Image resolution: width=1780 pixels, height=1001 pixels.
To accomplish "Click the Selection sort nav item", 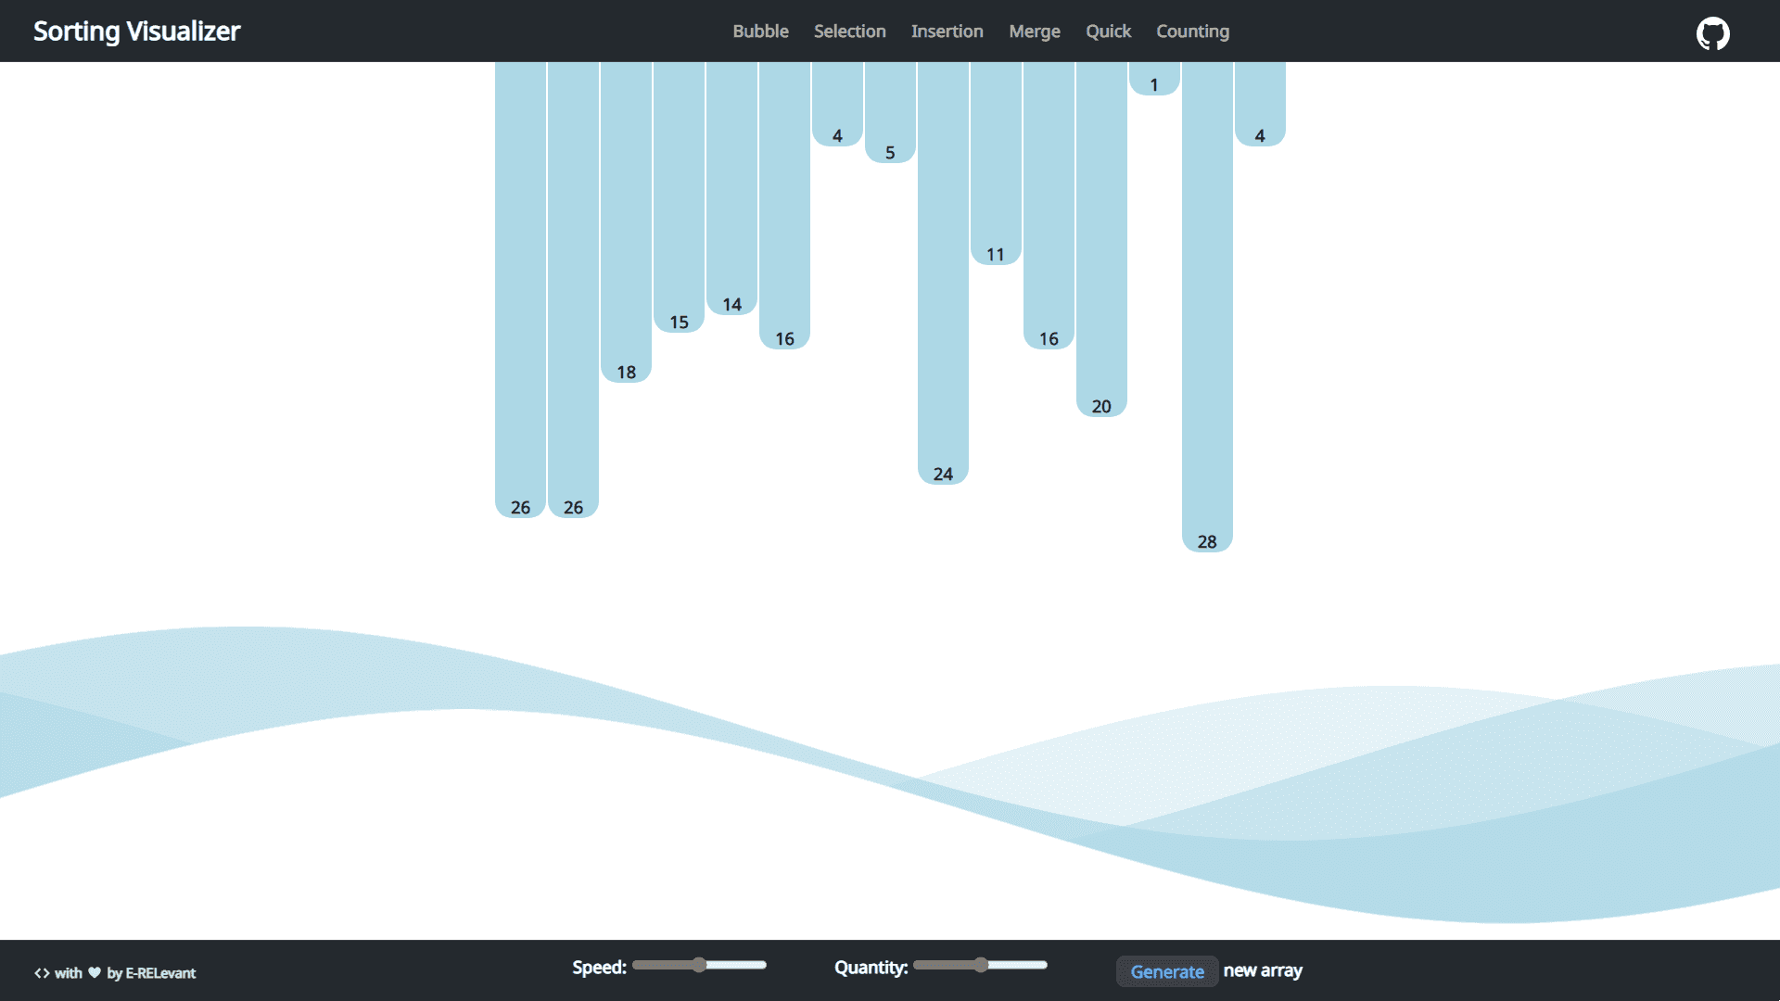I will click(x=848, y=31).
